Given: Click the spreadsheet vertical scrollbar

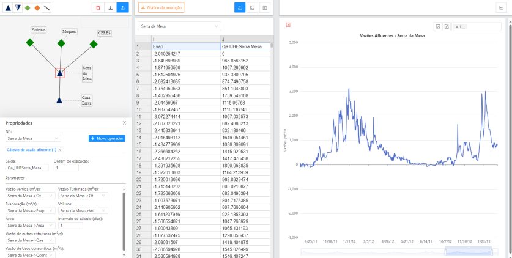Looking at the screenshot, I should [x=272, y=46].
